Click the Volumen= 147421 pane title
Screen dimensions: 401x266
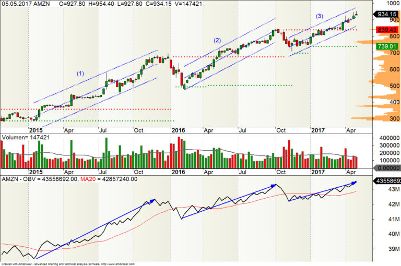[26, 138]
